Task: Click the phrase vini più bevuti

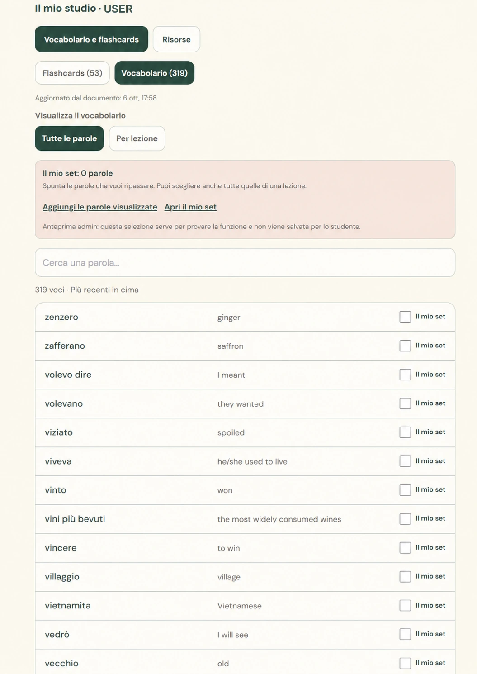Action: click(75, 519)
